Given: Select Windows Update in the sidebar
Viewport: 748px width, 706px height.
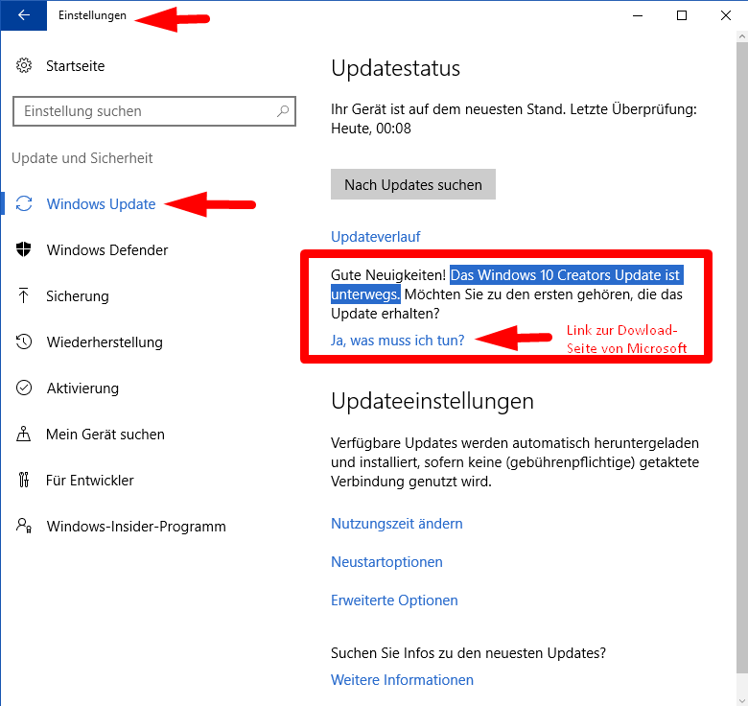Looking at the screenshot, I should (101, 204).
